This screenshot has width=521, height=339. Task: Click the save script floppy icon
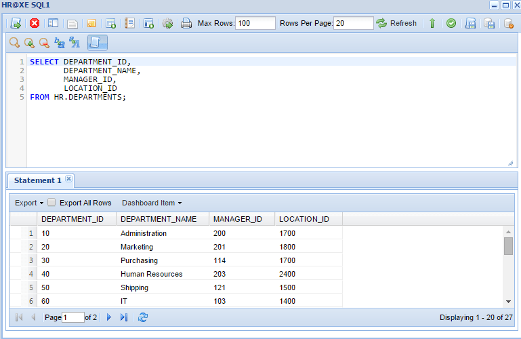coord(470,23)
